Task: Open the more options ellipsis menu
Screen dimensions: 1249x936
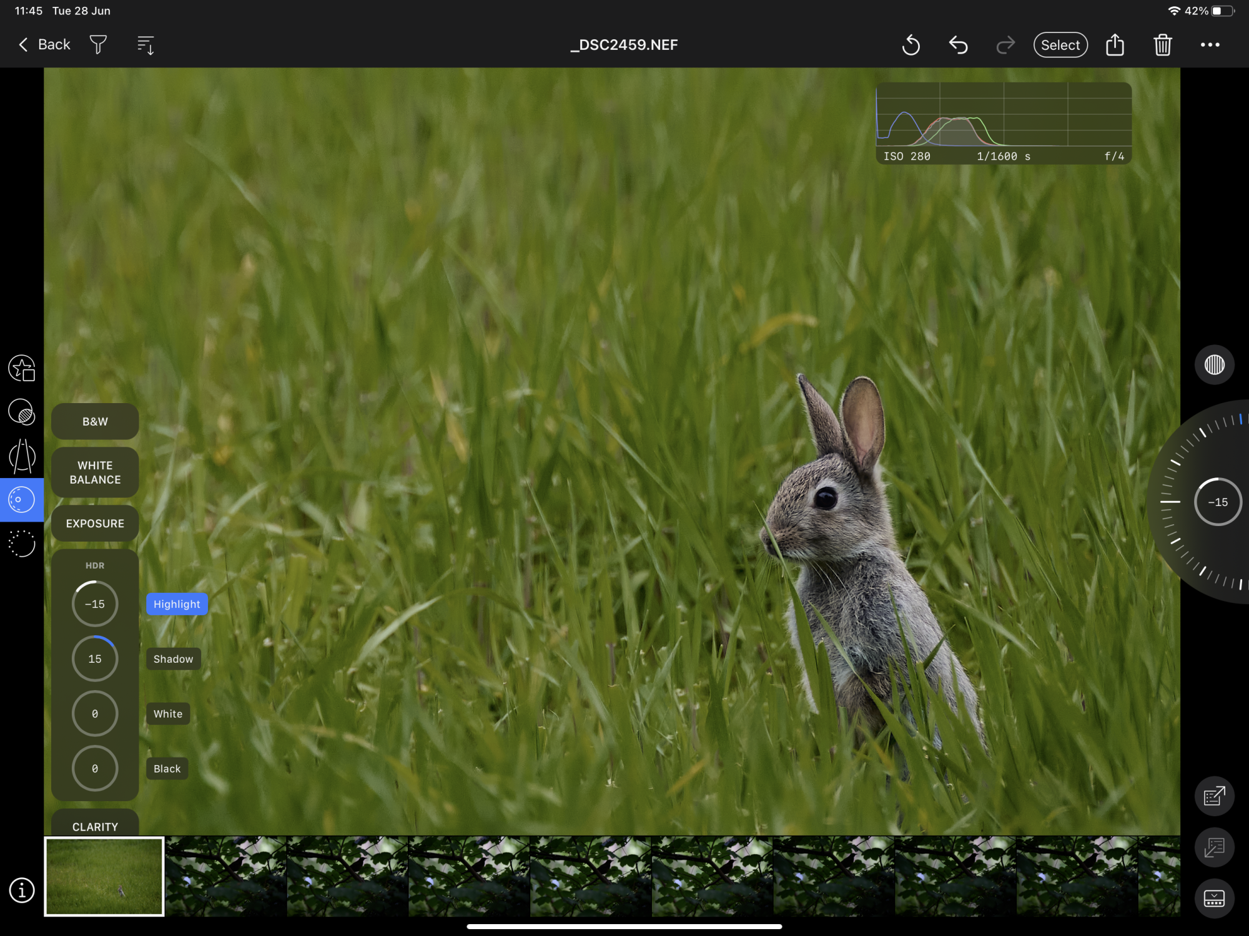Action: [1210, 45]
